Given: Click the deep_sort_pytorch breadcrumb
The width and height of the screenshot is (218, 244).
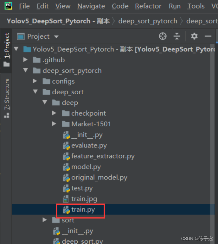Looking at the screenshot, I should (x=148, y=21).
